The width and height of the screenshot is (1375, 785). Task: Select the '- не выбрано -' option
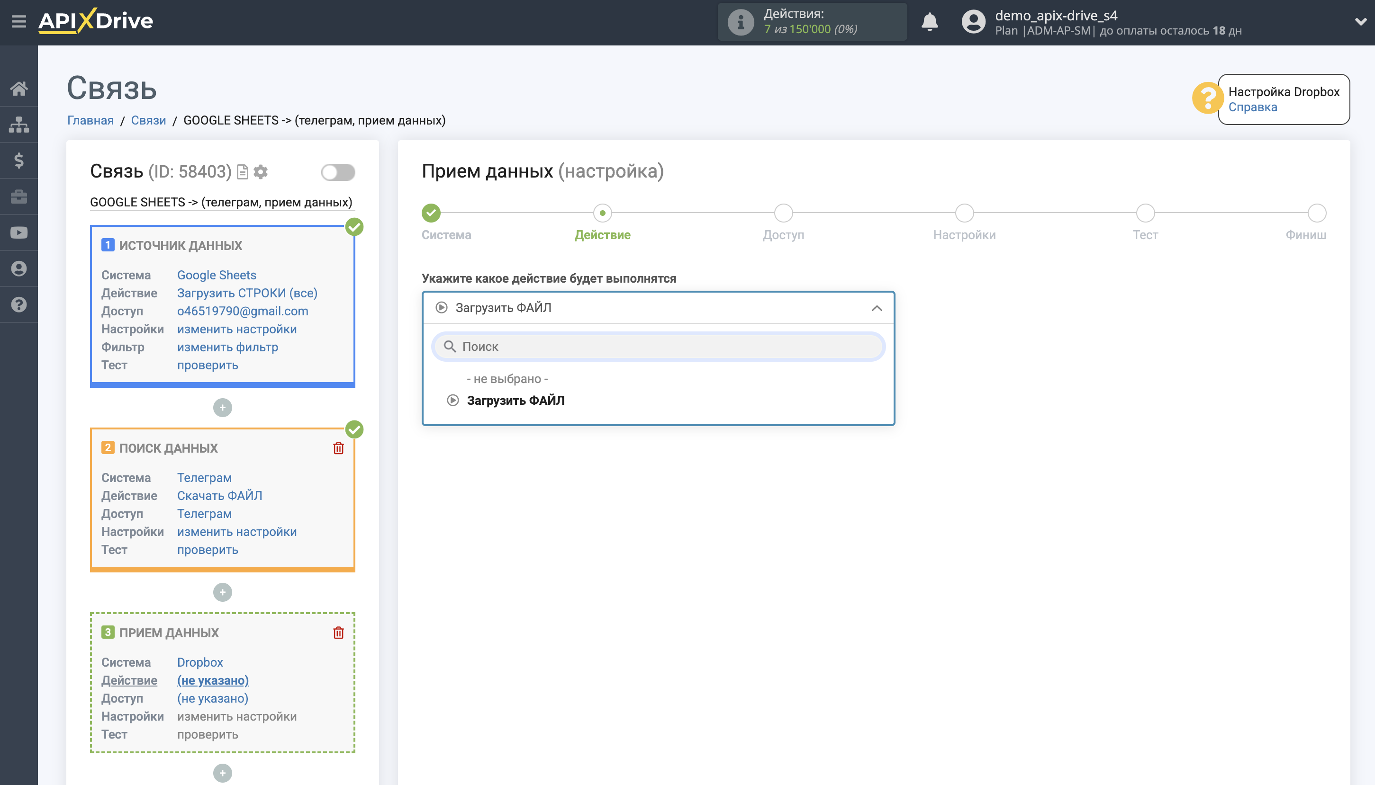[x=507, y=378]
